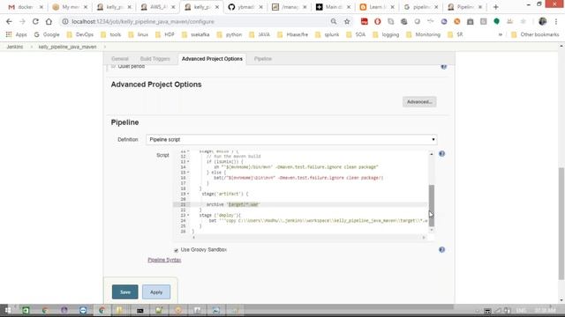Click the Chrome profile avatar
The image size is (565, 317).
pyautogui.click(x=542, y=21)
